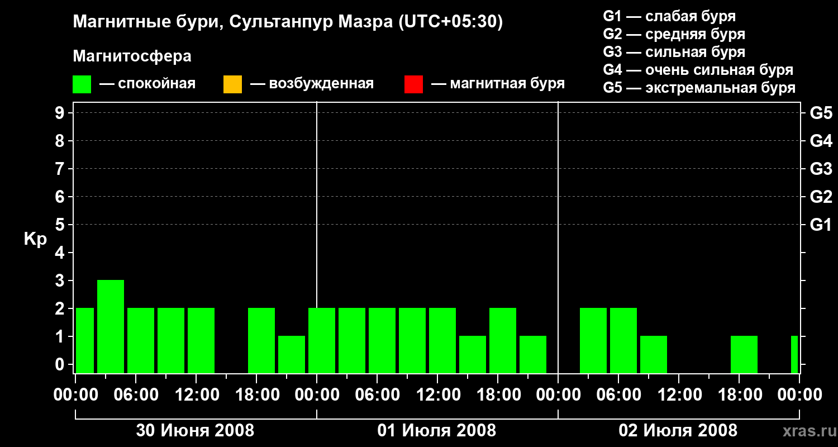Click the 12:00 time label under 01 Июля
Image resolution: width=838 pixels, height=447 pixels.
tap(437, 395)
